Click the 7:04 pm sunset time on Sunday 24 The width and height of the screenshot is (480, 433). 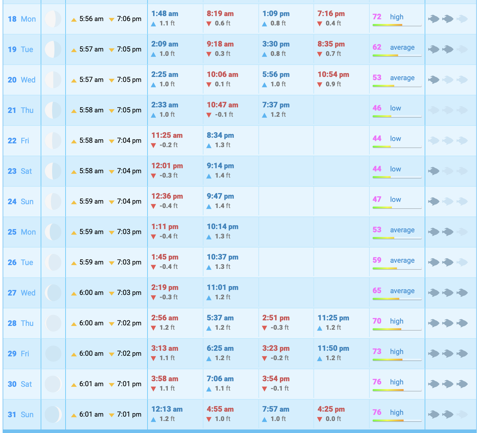pyautogui.click(x=129, y=202)
